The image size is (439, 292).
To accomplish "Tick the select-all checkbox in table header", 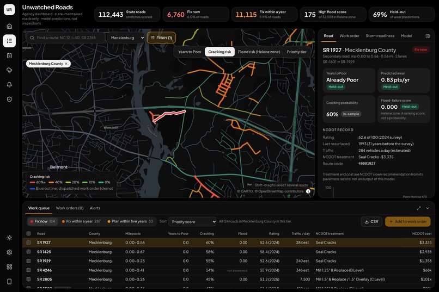I will click(28, 234).
